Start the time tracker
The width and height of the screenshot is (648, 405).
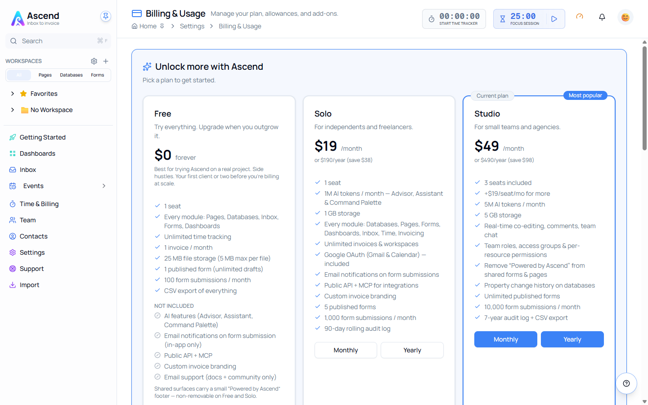click(x=454, y=19)
